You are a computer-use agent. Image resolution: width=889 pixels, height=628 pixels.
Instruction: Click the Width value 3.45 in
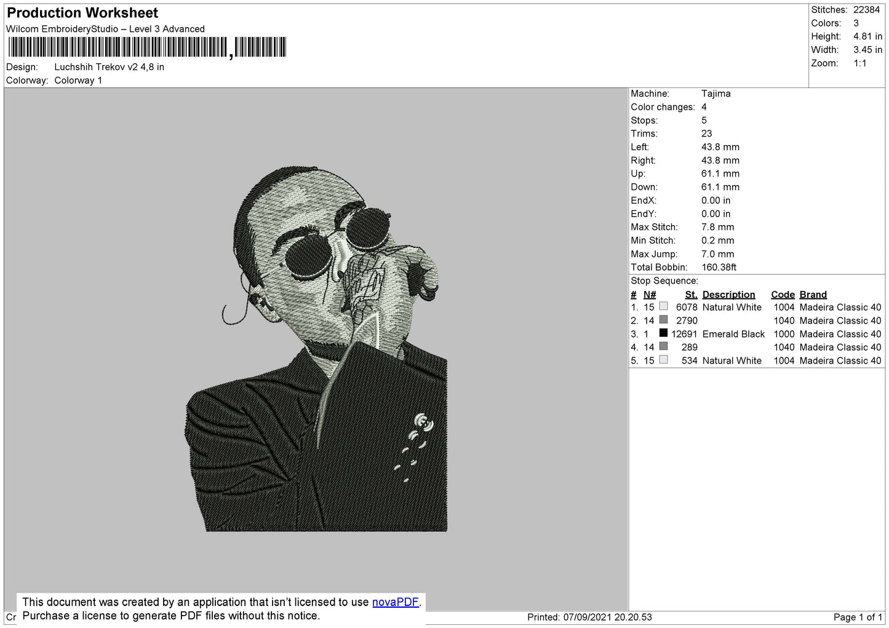867,50
